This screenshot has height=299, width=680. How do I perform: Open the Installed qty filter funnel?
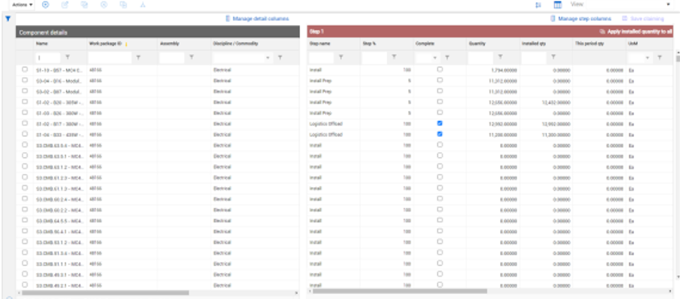pos(553,57)
